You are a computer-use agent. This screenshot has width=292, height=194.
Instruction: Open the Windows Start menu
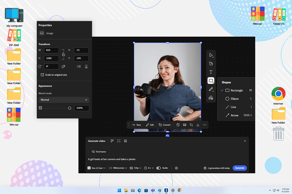[x=119, y=190]
